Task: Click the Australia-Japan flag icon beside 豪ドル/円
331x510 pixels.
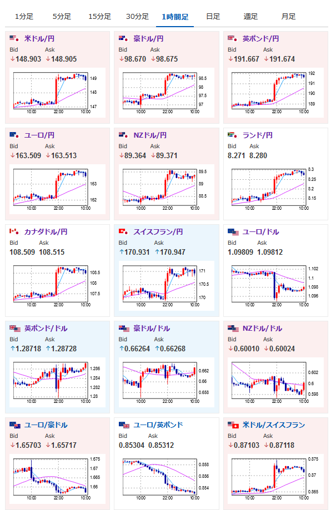Action: coord(123,38)
